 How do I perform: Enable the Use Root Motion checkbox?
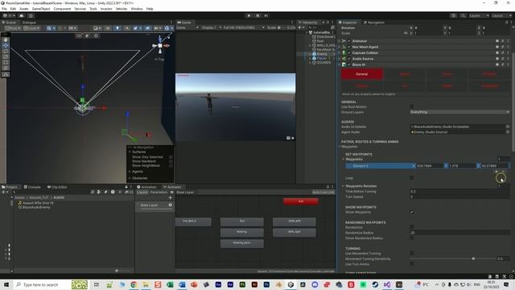pos(412,106)
